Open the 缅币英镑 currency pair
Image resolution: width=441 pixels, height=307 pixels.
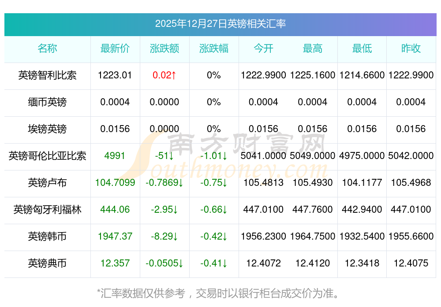[x=47, y=102]
